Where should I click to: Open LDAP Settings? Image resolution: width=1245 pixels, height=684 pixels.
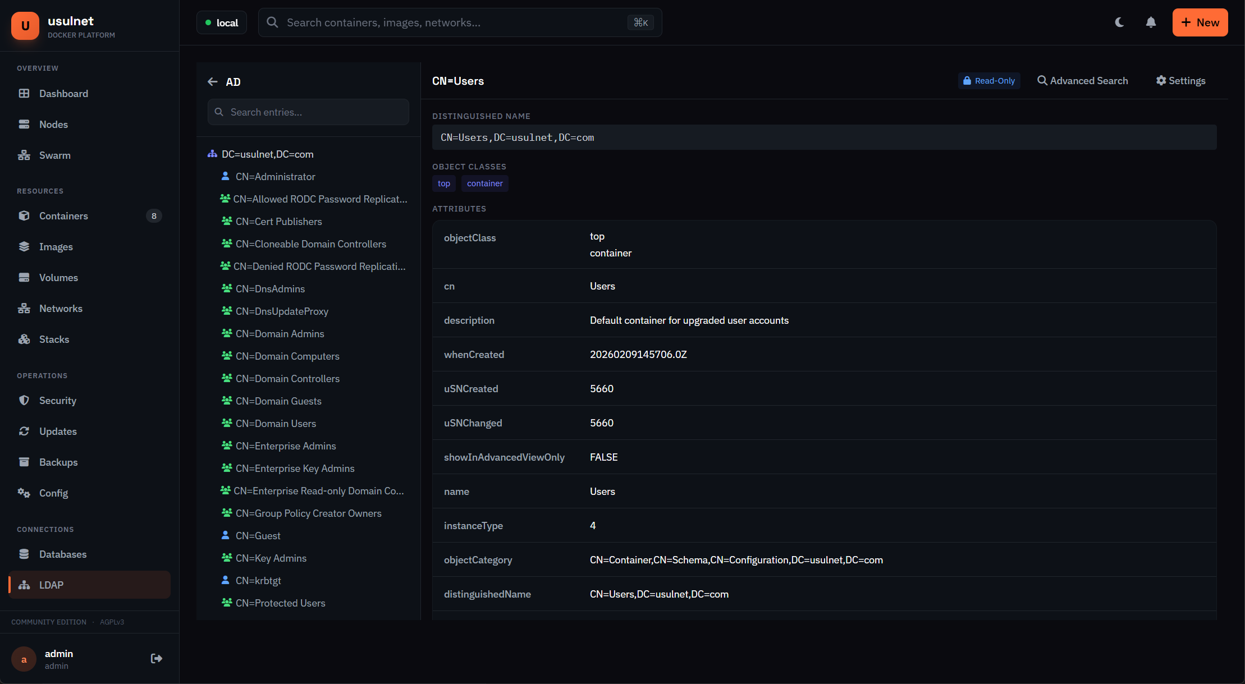(x=1180, y=80)
